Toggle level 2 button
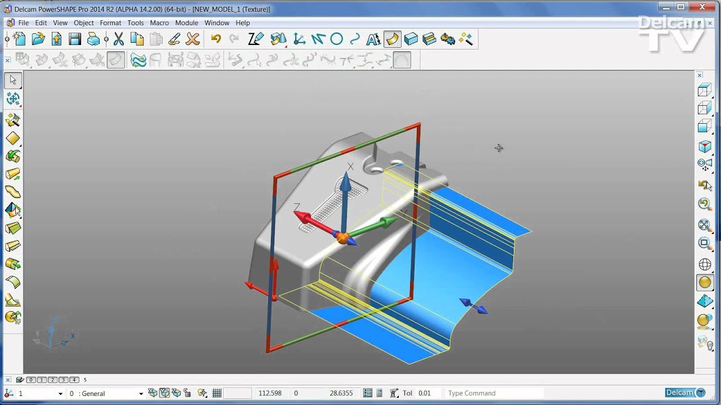The width and height of the screenshot is (721, 405). point(52,380)
